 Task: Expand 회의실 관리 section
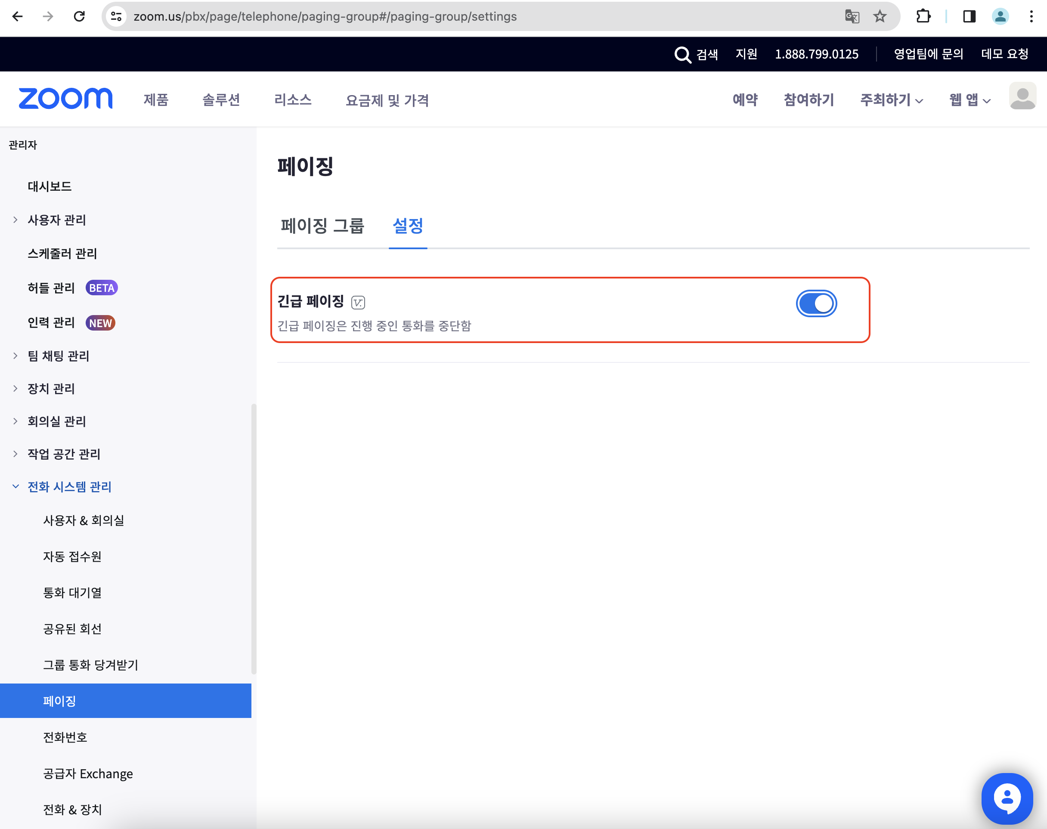(15, 421)
